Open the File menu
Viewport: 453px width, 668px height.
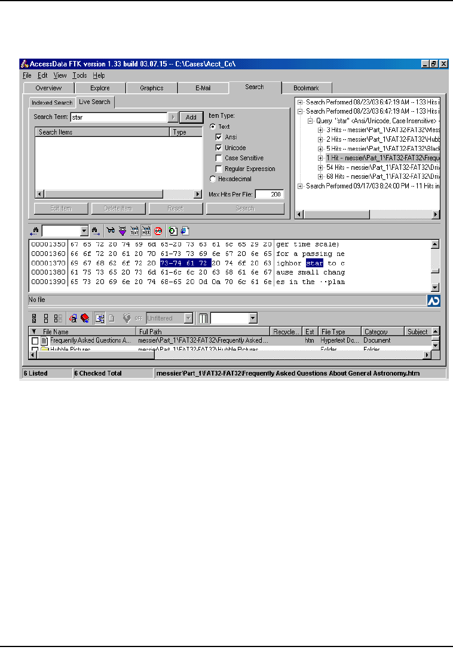click(27, 75)
